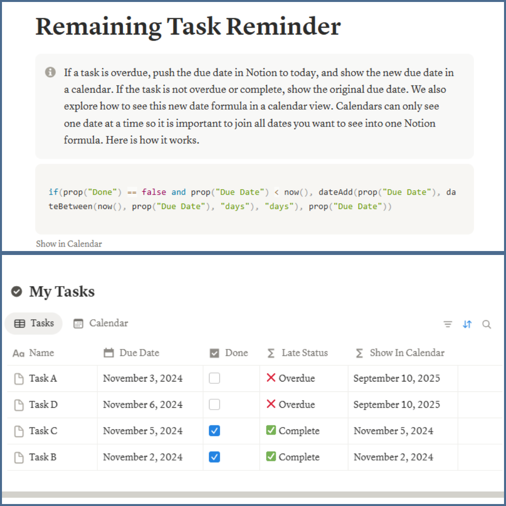Open the Show In Calendar column menu

point(406,353)
